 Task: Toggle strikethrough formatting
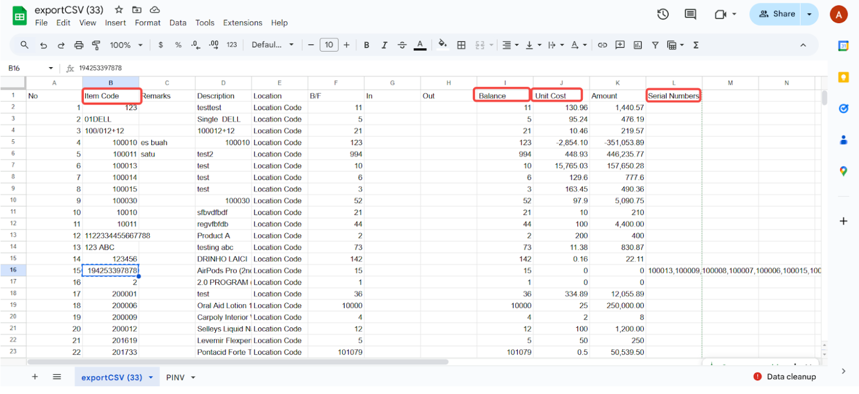pos(402,45)
